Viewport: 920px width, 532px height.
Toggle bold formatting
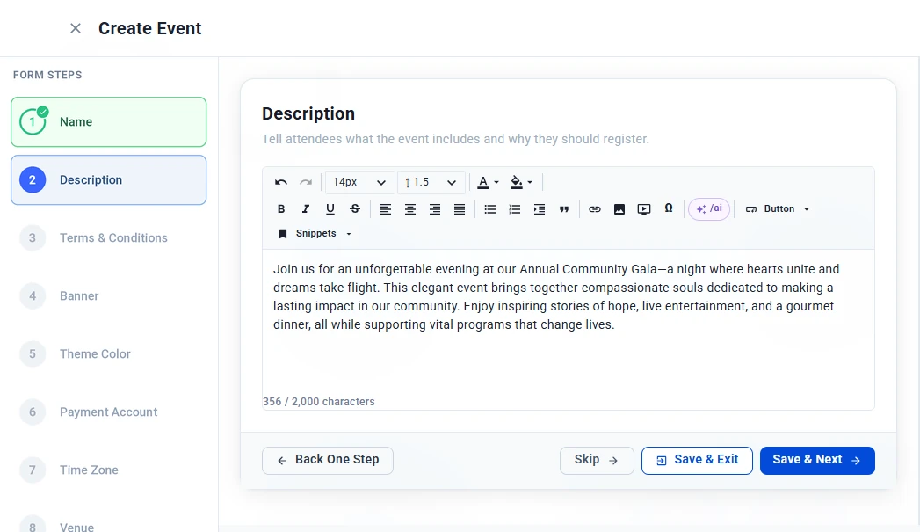coord(281,209)
